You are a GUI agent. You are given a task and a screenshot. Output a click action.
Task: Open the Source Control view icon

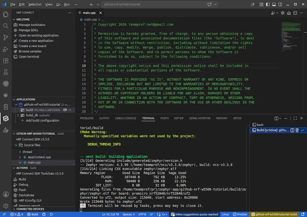coord(6,37)
